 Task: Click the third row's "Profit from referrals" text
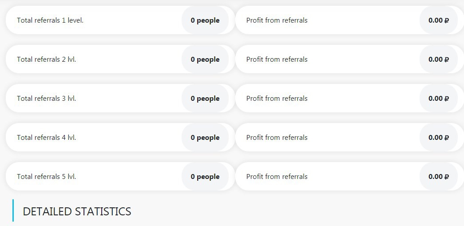pos(277,99)
